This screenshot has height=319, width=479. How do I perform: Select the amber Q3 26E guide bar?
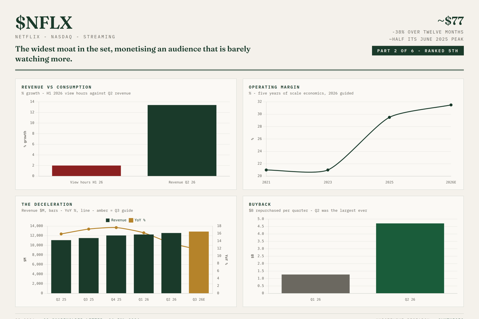coord(199,262)
